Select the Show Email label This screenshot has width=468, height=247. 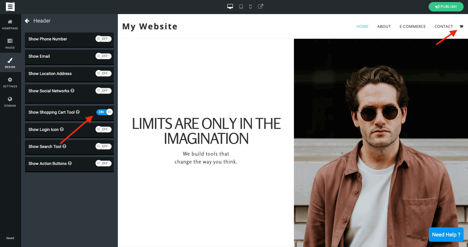point(39,56)
